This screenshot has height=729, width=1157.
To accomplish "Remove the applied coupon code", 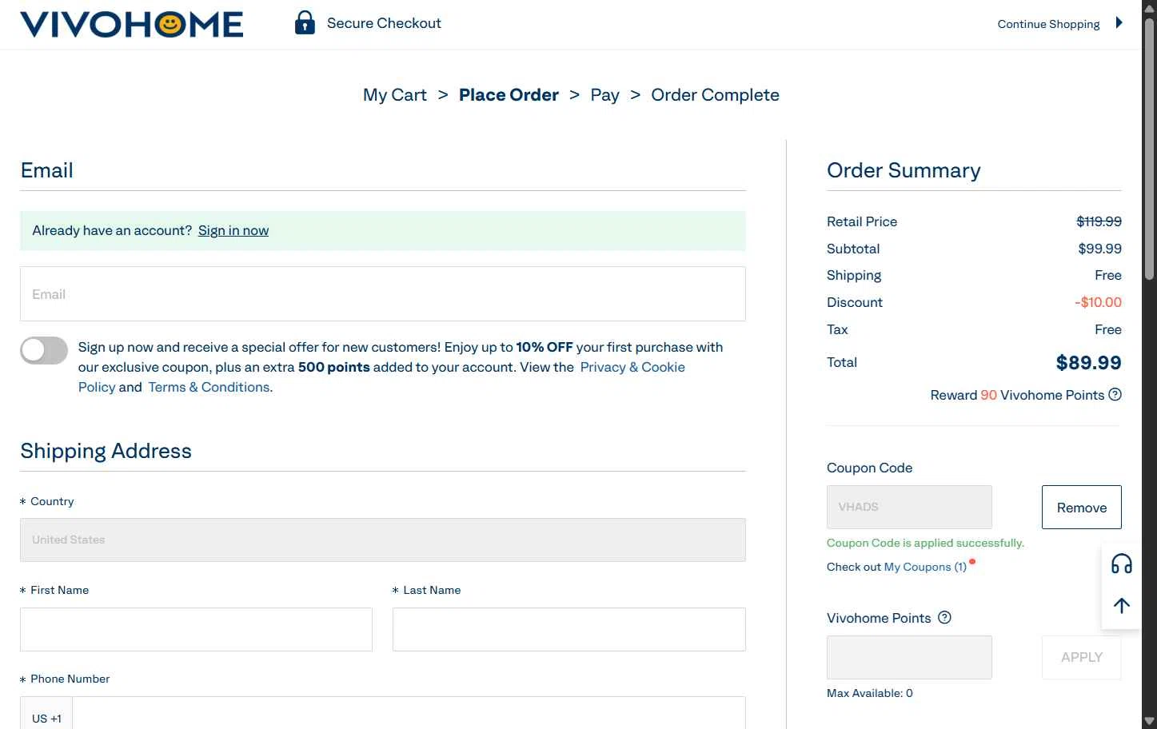I will pos(1081,507).
